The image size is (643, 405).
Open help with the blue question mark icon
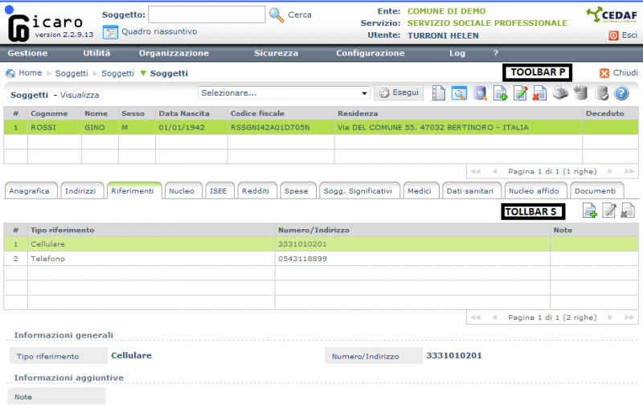coord(621,93)
